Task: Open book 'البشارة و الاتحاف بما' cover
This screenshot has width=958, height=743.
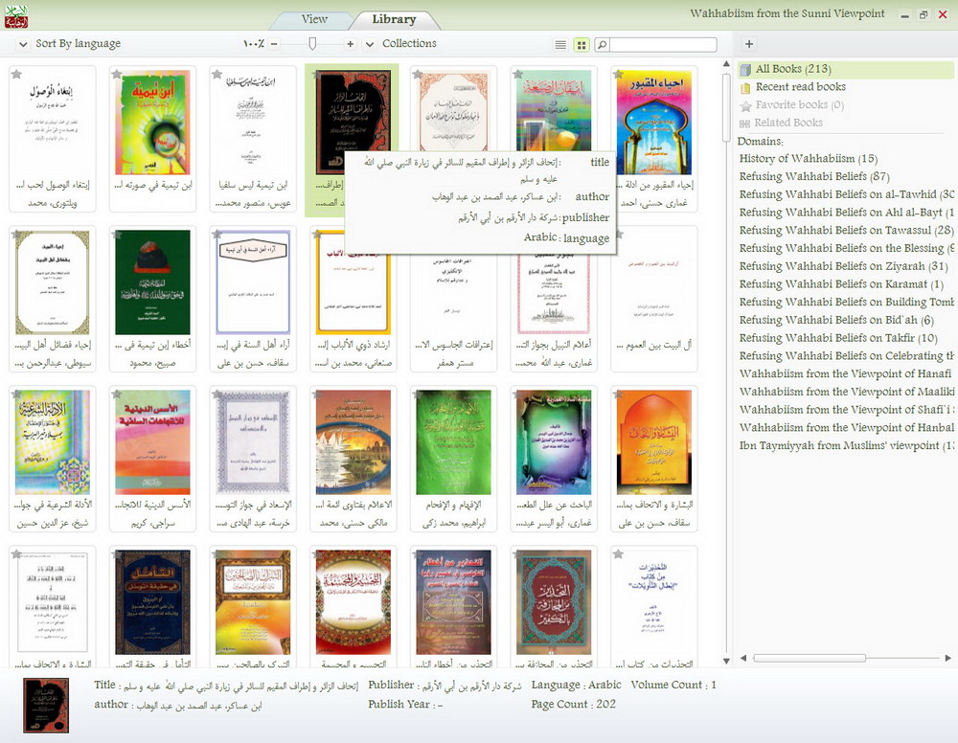Action: click(654, 442)
